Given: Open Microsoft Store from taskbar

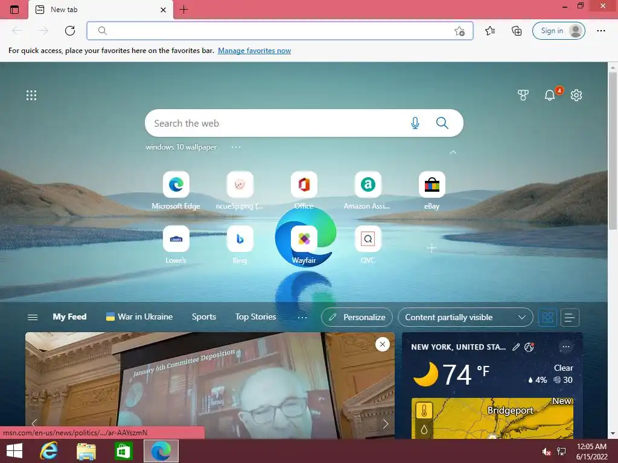Looking at the screenshot, I should tap(123, 451).
